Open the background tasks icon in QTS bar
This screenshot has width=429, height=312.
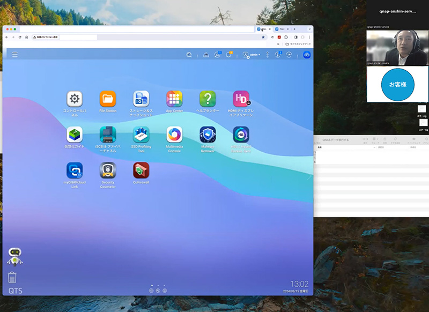206,55
